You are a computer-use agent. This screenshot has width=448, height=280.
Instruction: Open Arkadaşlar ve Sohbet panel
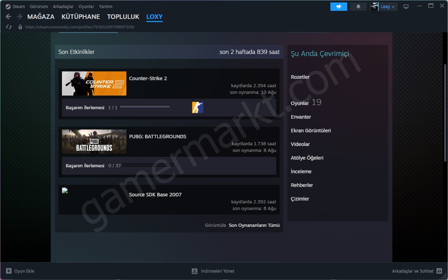pos(417,271)
